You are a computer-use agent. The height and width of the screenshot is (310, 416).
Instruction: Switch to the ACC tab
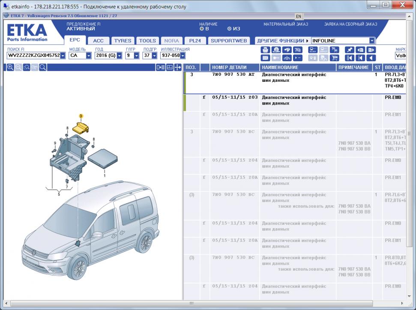pos(98,41)
